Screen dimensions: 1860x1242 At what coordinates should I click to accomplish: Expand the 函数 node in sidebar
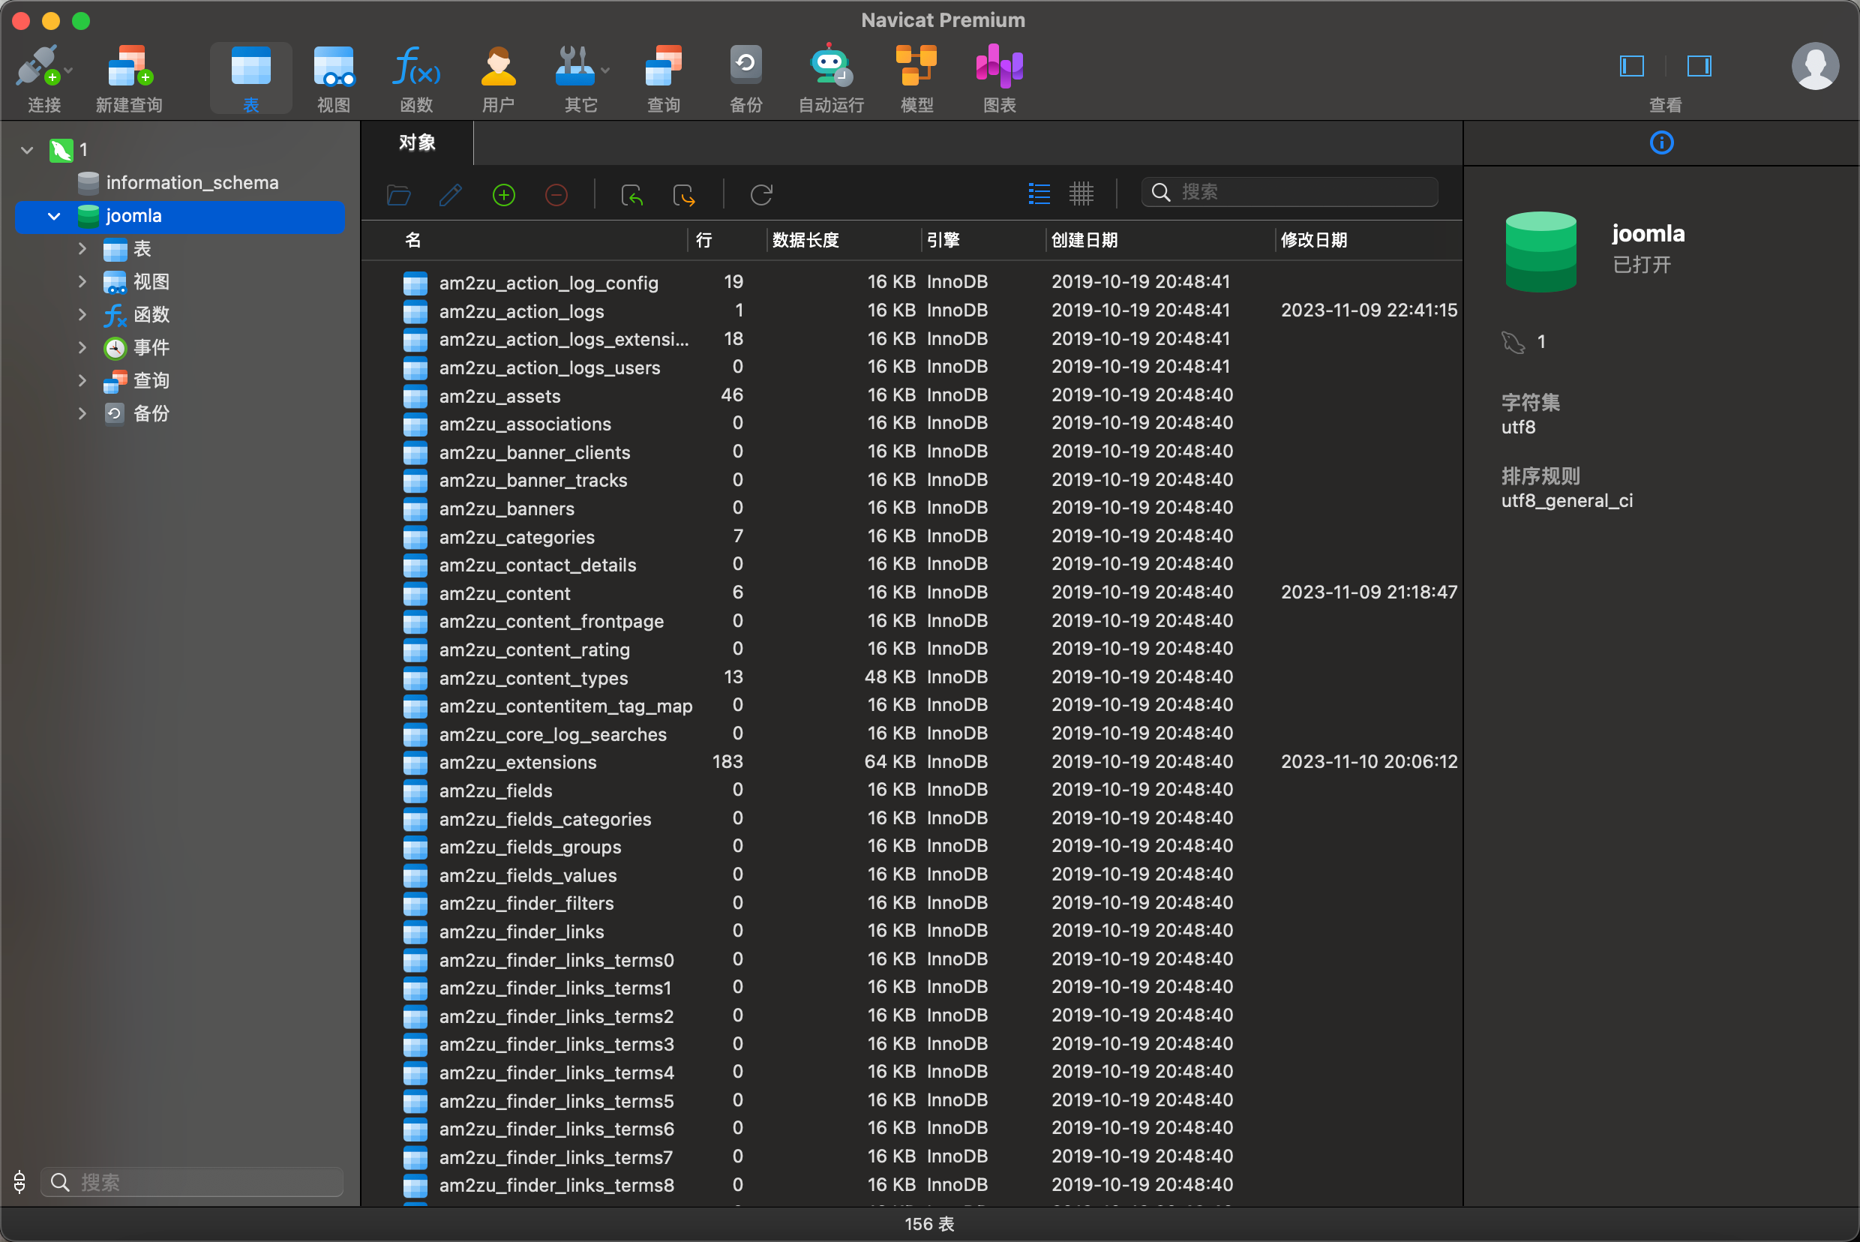click(82, 314)
